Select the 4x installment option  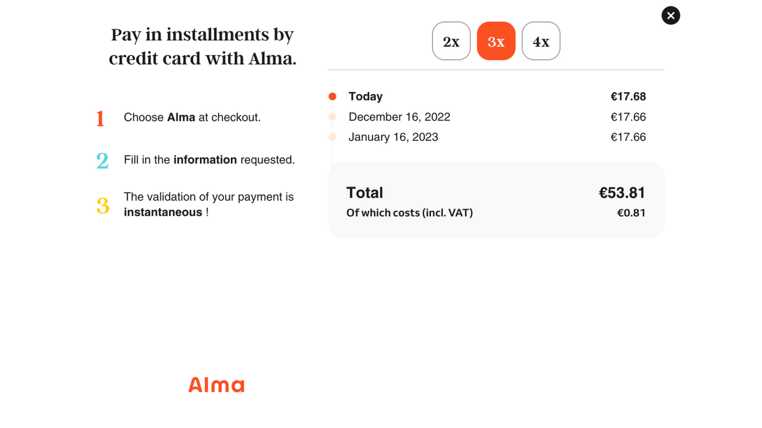pos(541,40)
